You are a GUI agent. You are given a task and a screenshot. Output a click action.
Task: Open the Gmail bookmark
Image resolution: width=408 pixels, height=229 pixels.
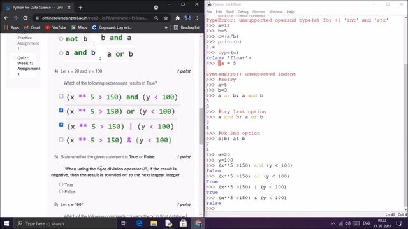32,27
